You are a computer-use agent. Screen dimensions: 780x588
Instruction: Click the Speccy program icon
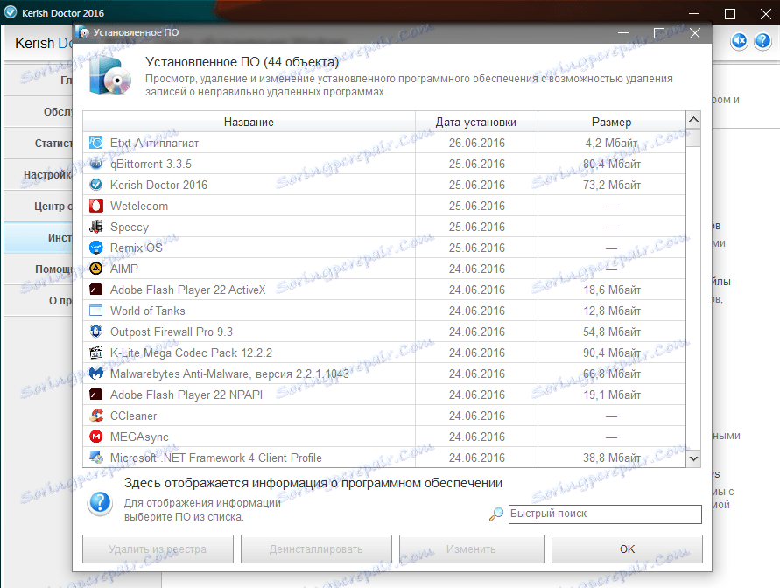96,227
